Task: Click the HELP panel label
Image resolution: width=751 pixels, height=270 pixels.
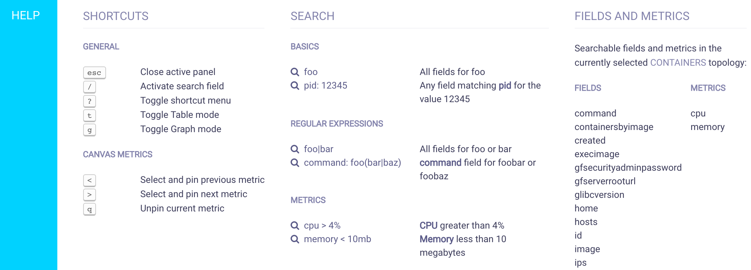Action: point(25,15)
